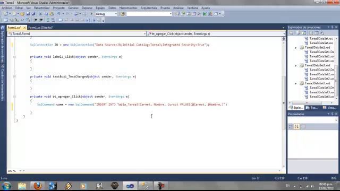
Task: Click the Increase Indent icon
Action: click(x=41, y=20)
